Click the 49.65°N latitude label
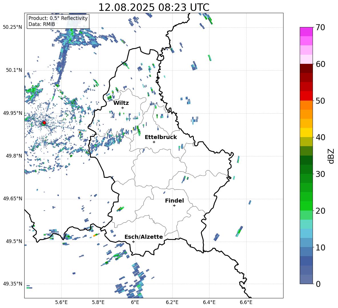 (13, 198)
